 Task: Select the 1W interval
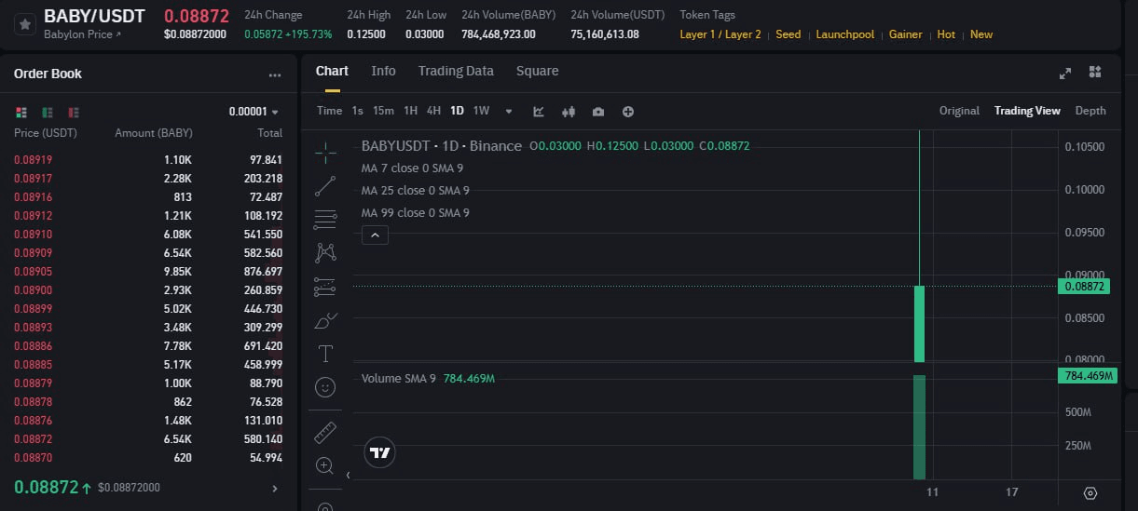(x=481, y=111)
